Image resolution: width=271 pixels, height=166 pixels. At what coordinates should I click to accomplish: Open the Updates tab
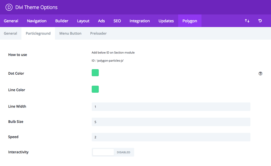click(166, 21)
